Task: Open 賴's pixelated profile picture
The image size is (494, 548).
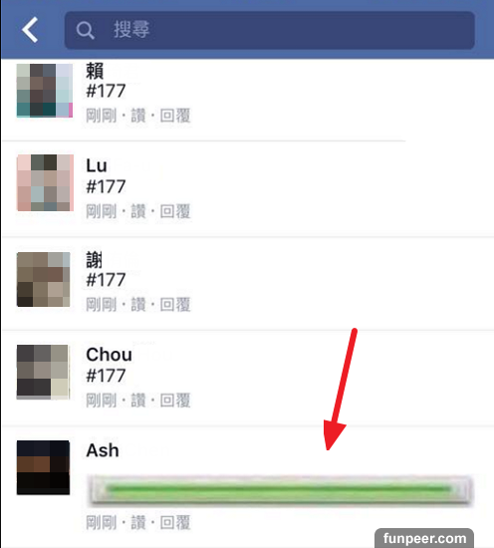Action: tap(45, 90)
